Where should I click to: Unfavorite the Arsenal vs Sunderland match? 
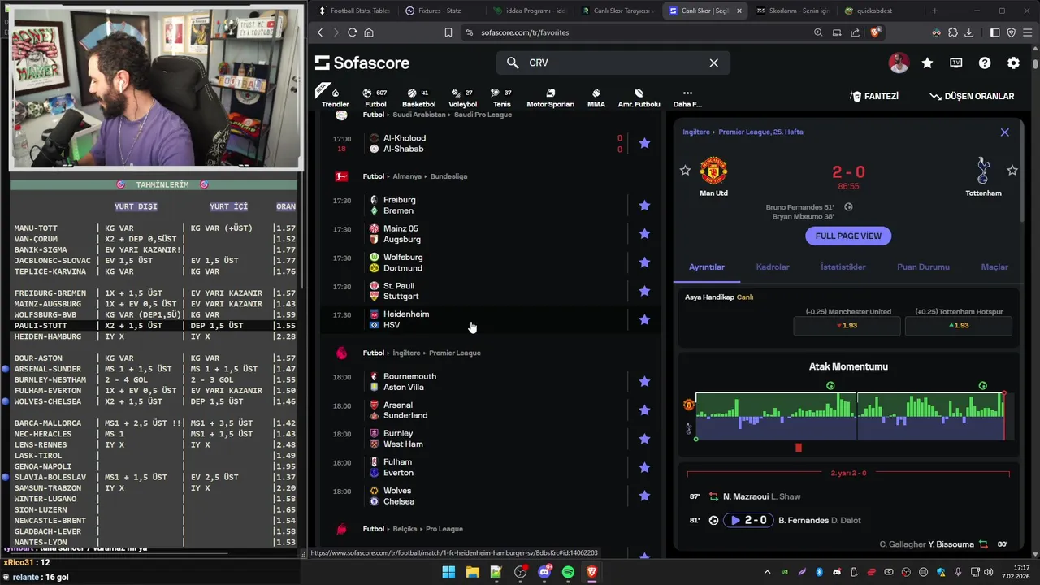tap(644, 410)
